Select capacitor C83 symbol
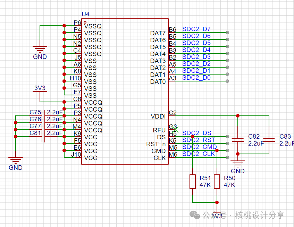This screenshot has height=227, width=294. [269, 140]
